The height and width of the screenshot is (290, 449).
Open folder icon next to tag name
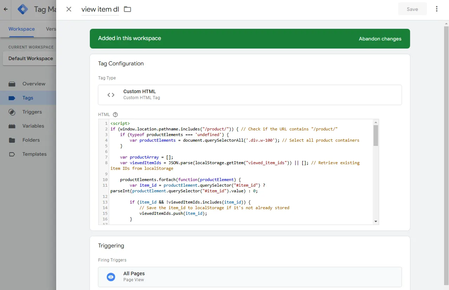pyautogui.click(x=127, y=9)
